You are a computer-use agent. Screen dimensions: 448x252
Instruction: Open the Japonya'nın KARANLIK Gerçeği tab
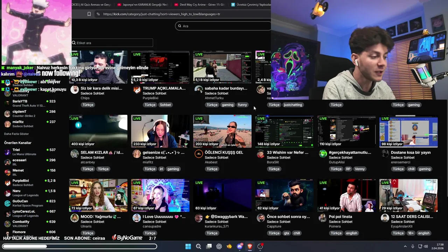[x=143, y=5]
